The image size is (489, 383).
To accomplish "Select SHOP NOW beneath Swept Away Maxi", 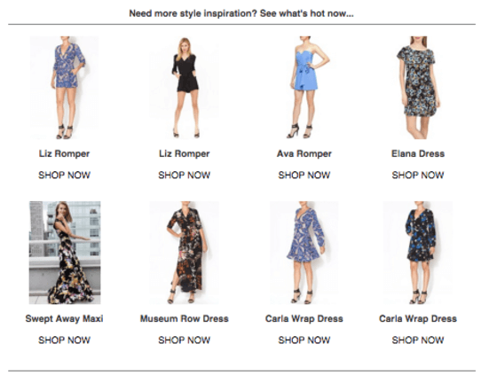I will (x=64, y=340).
